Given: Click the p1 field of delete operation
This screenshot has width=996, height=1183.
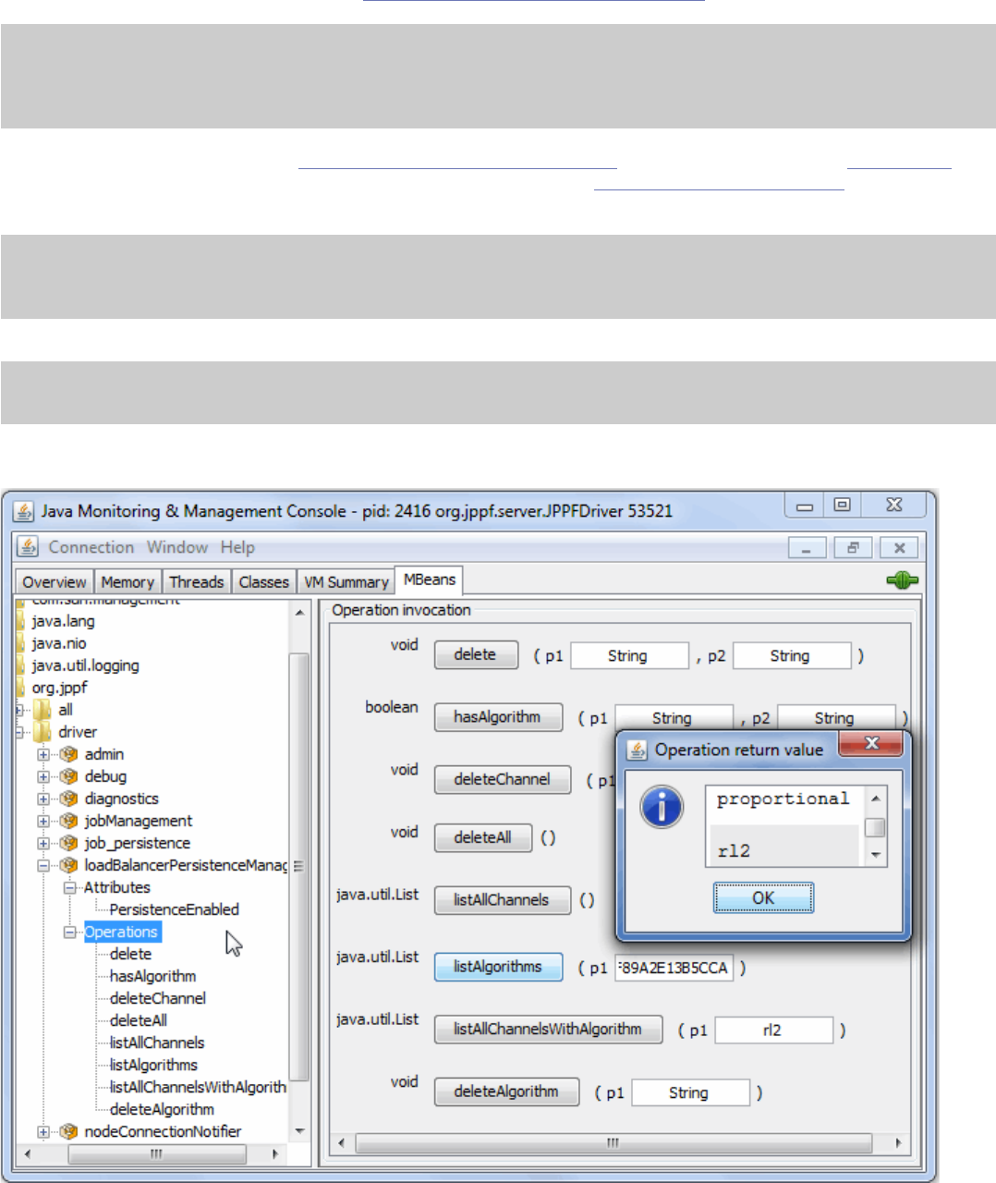Looking at the screenshot, I should pyautogui.click(x=629, y=655).
